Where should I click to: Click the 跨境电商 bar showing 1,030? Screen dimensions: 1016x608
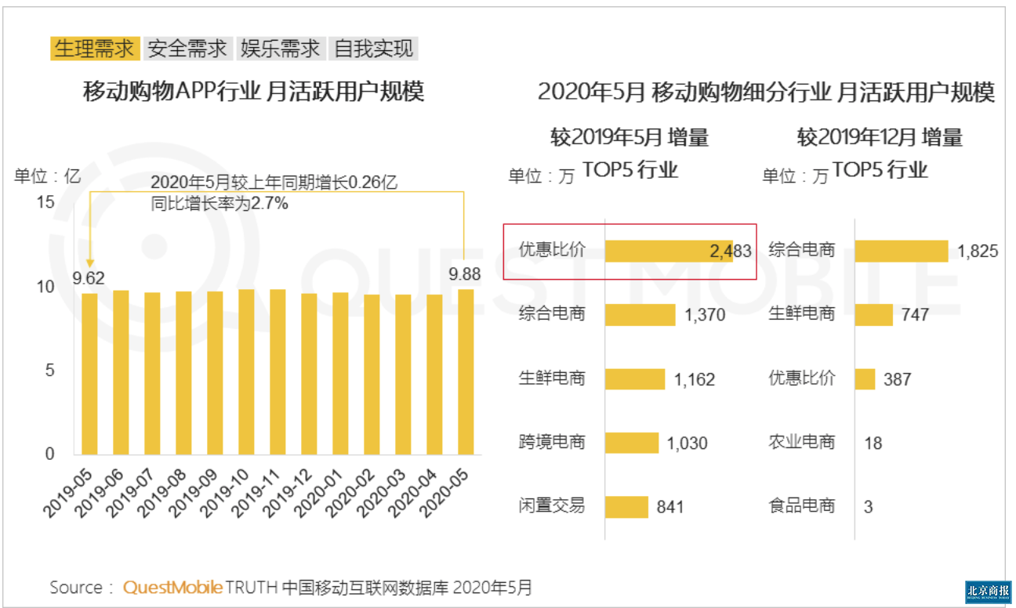pos(633,441)
